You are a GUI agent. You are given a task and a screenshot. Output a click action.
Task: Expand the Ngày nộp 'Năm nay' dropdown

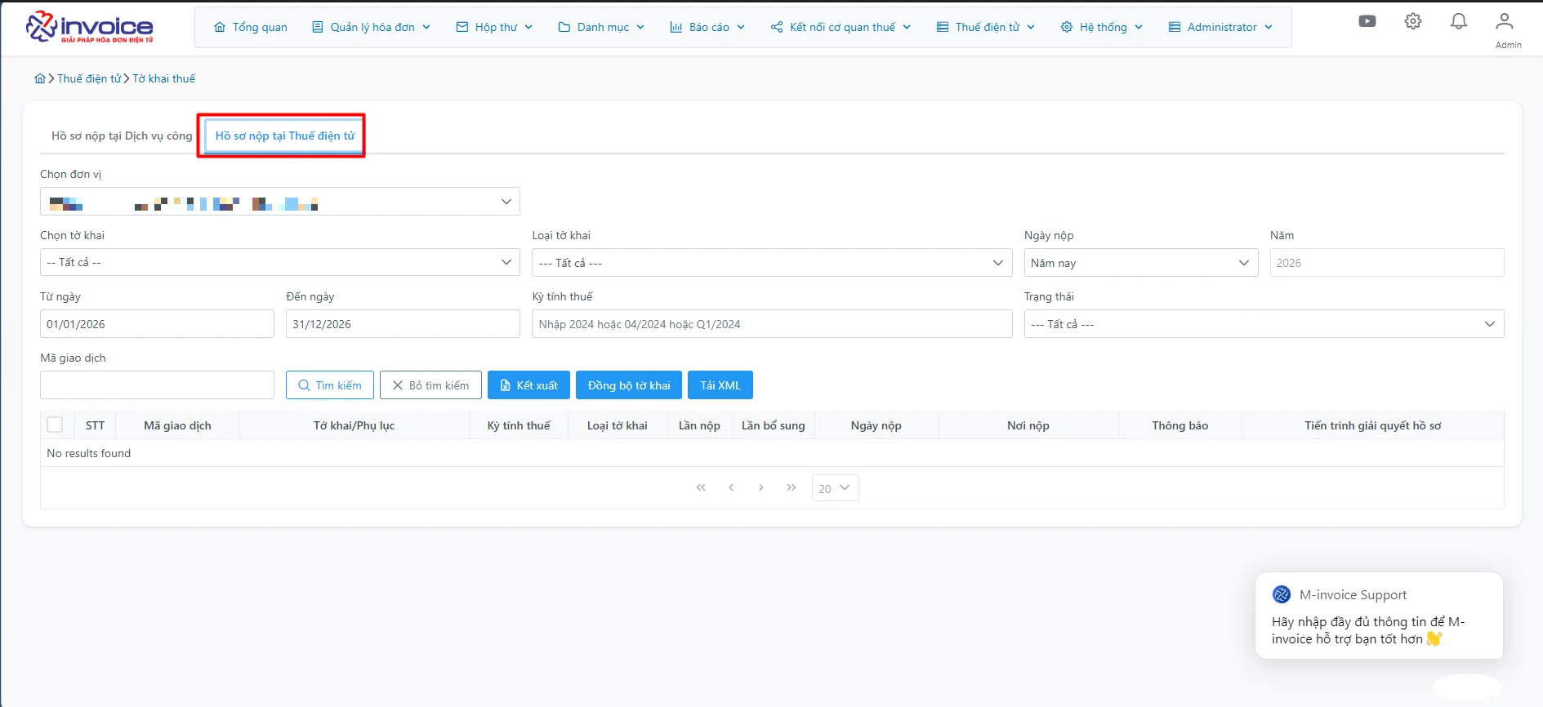(1141, 262)
